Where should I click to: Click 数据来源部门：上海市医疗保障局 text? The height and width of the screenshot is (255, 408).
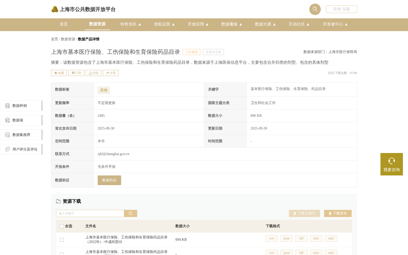coord(330,52)
